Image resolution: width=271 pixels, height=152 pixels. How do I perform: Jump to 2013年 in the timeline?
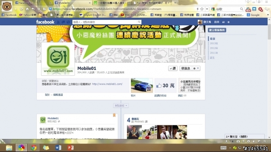point(214,43)
